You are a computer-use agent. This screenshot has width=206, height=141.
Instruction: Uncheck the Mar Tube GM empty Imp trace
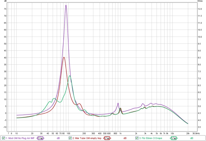[x=70, y=138]
